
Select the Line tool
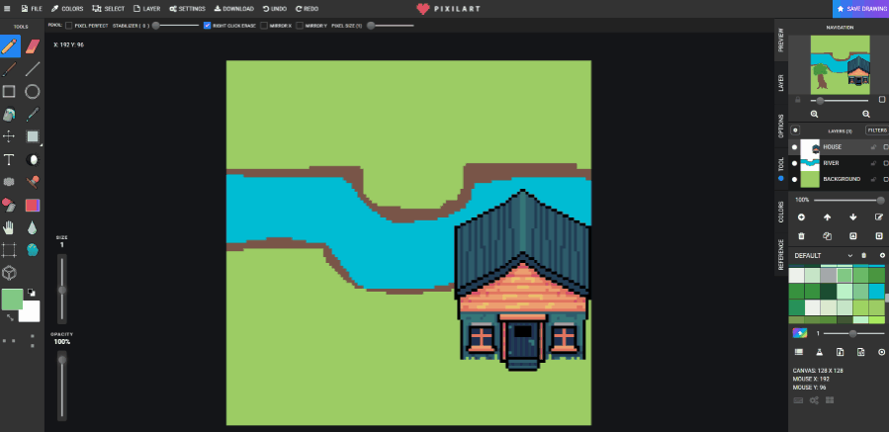click(x=33, y=69)
